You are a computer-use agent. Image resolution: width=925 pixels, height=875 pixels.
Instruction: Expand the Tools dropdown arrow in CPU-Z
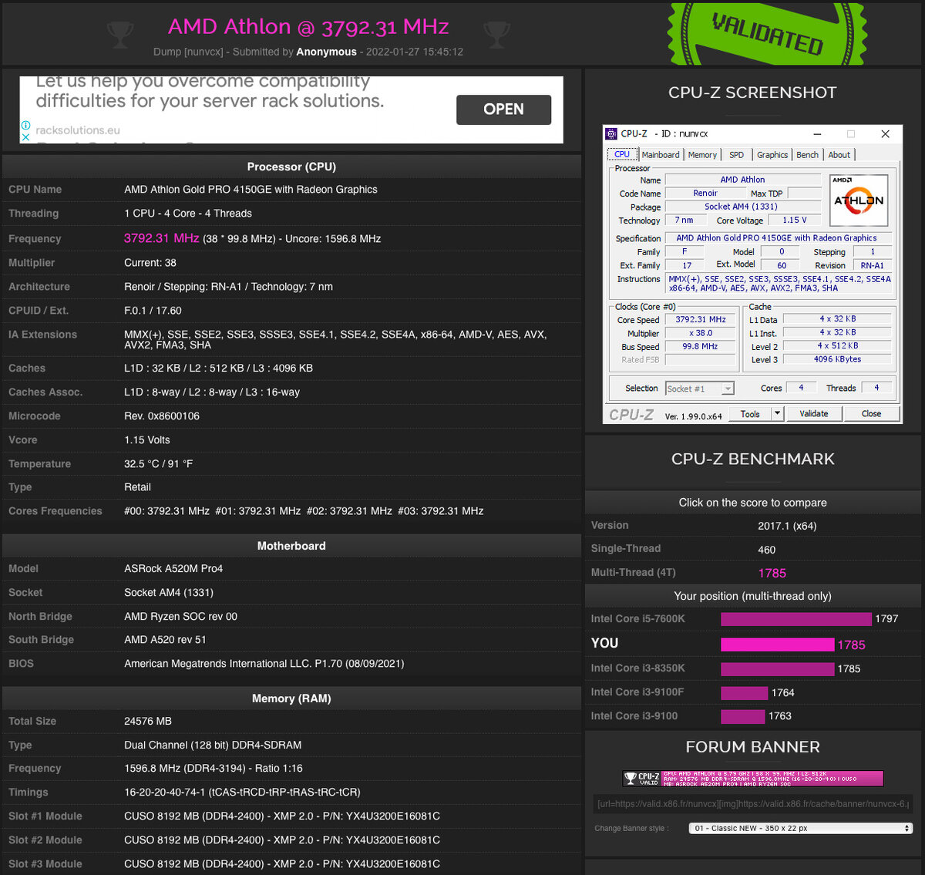pyautogui.click(x=777, y=413)
